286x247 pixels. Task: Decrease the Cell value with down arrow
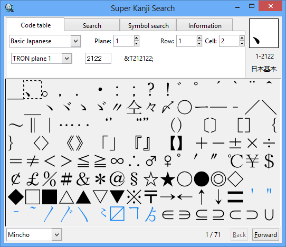pos(242,44)
